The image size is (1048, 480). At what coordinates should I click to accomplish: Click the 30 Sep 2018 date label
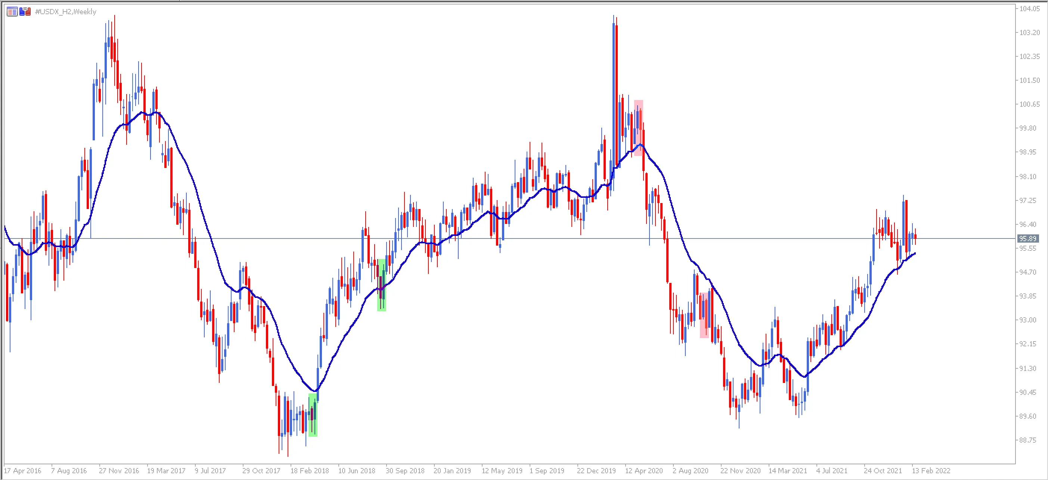tap(405, 471)
